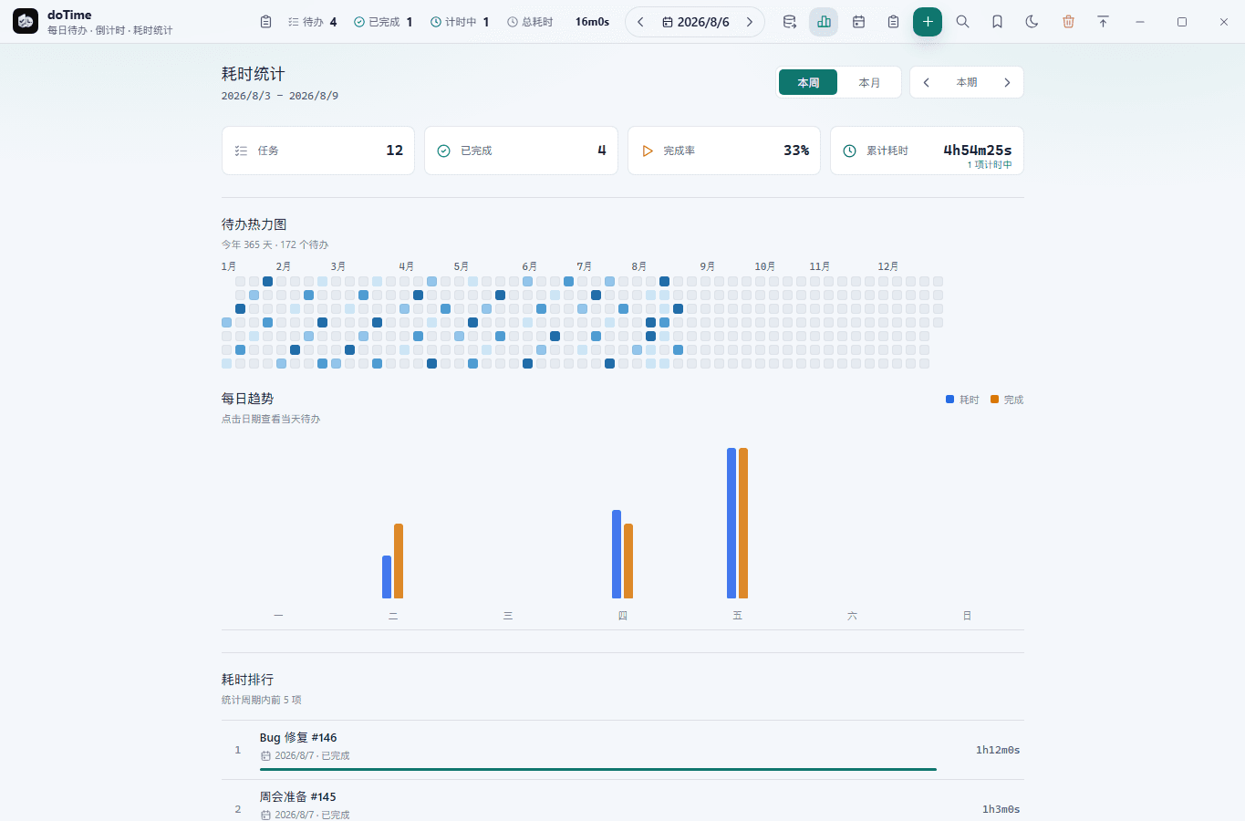Click the tallest blue bar for Friday
This screenshot has height=821, width=1245.
[x=731, y=523]
